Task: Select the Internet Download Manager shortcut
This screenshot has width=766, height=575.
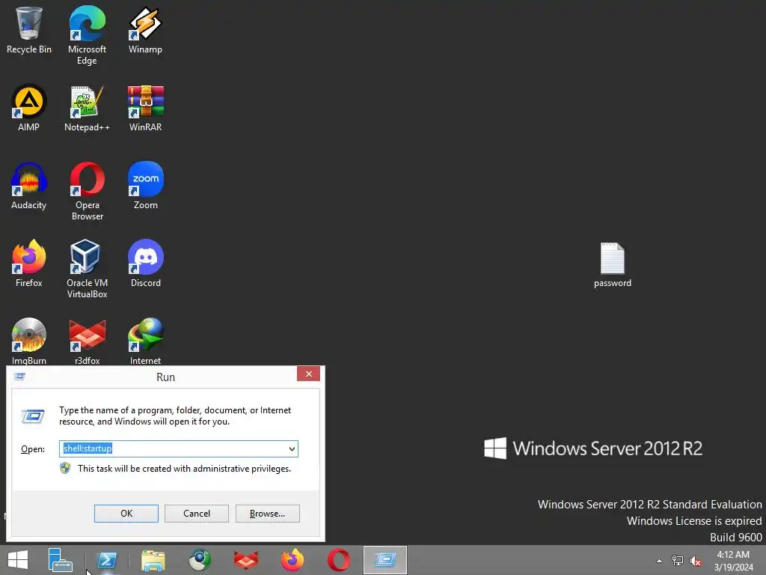Action: pos(145,341)
